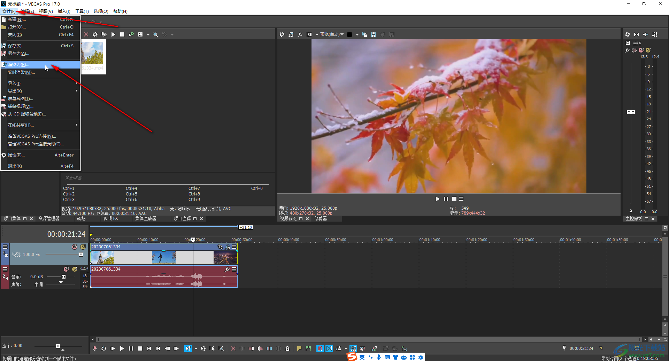
Task: Expand the 导入(I) submenu
Action: (40, 83)
